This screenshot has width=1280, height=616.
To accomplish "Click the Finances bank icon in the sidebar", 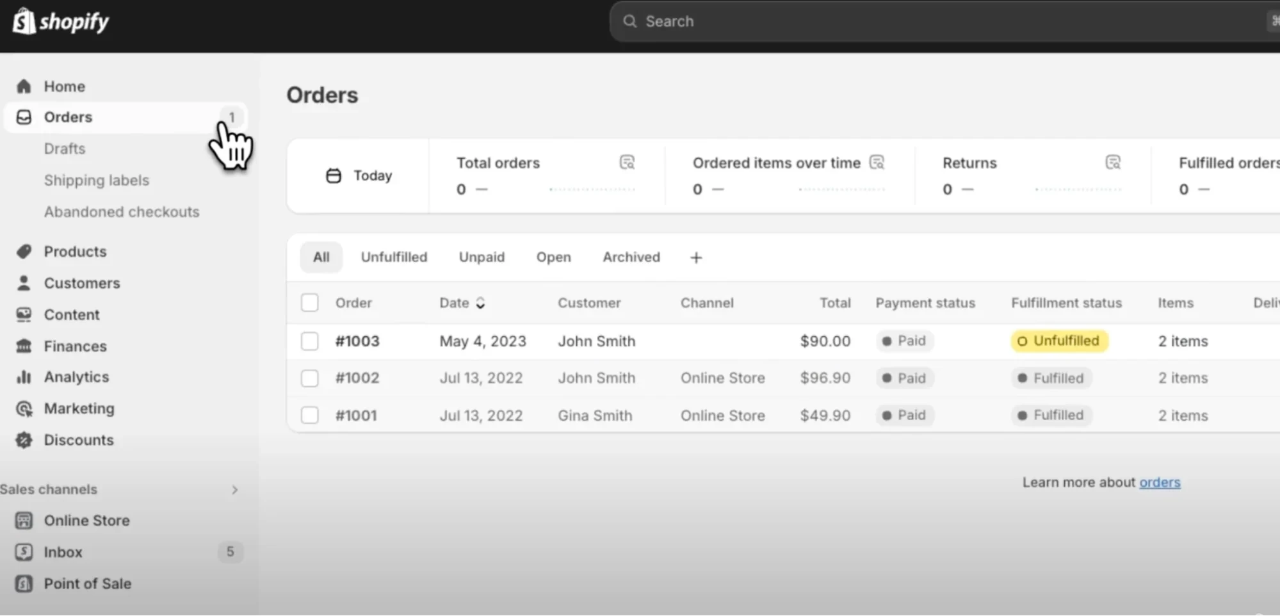I will (24, 346).
